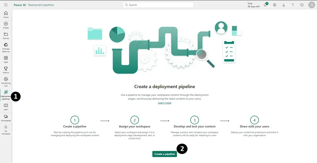Click the download icon in header

[284, 5]
